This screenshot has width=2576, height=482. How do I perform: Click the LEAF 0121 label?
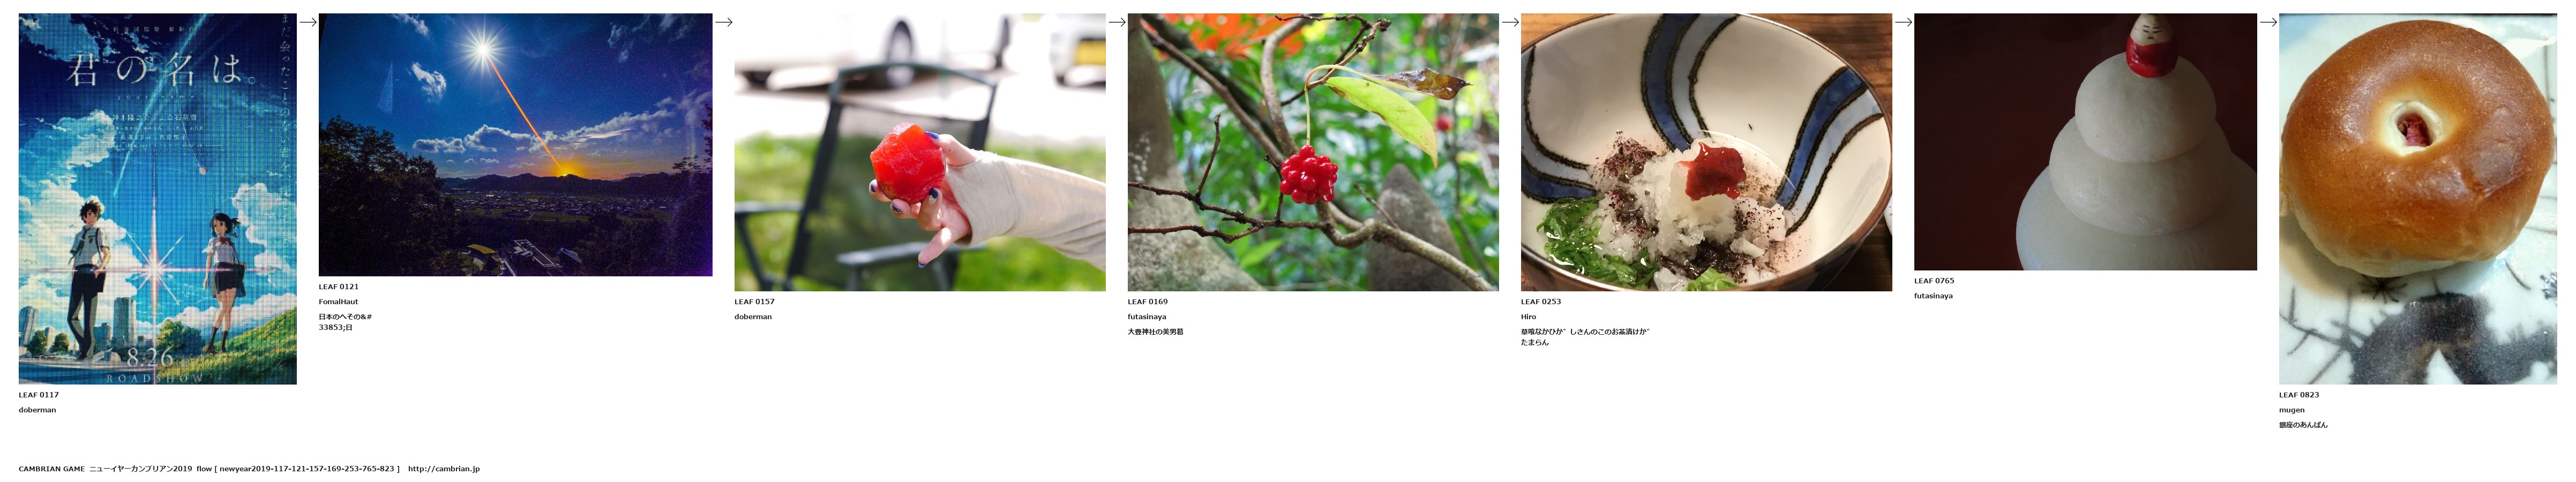[x=339, y=287]
